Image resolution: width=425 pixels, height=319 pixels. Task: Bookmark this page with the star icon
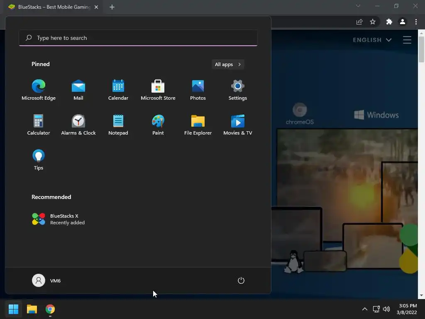tap(373, 22)
